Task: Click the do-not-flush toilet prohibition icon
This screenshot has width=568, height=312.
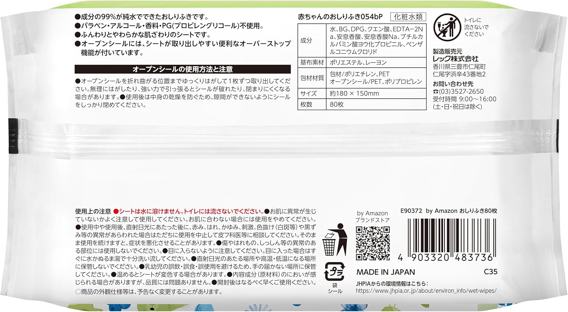Action: click(447, 28)
